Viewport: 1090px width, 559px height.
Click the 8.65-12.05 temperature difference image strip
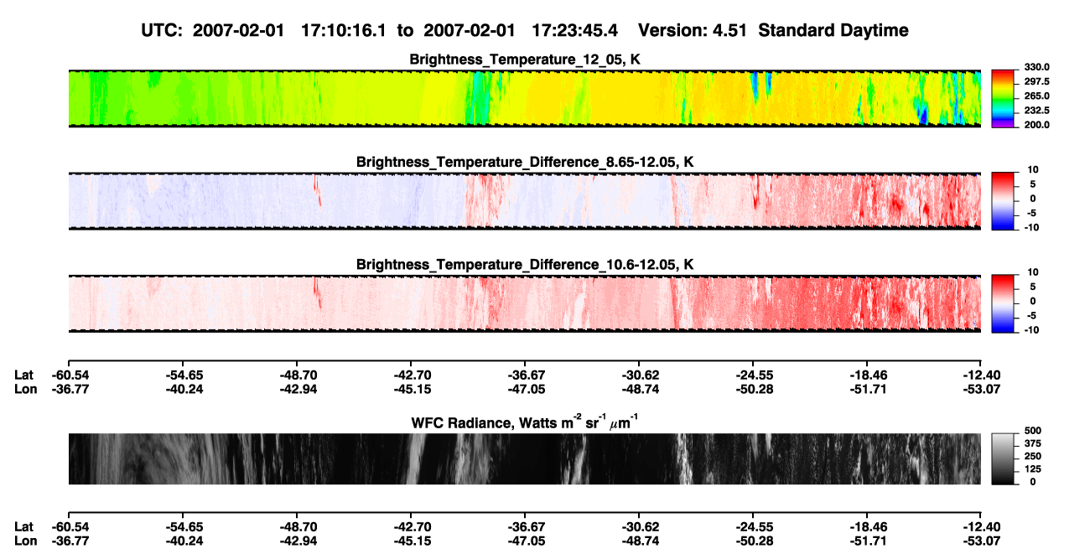point(525,201)
